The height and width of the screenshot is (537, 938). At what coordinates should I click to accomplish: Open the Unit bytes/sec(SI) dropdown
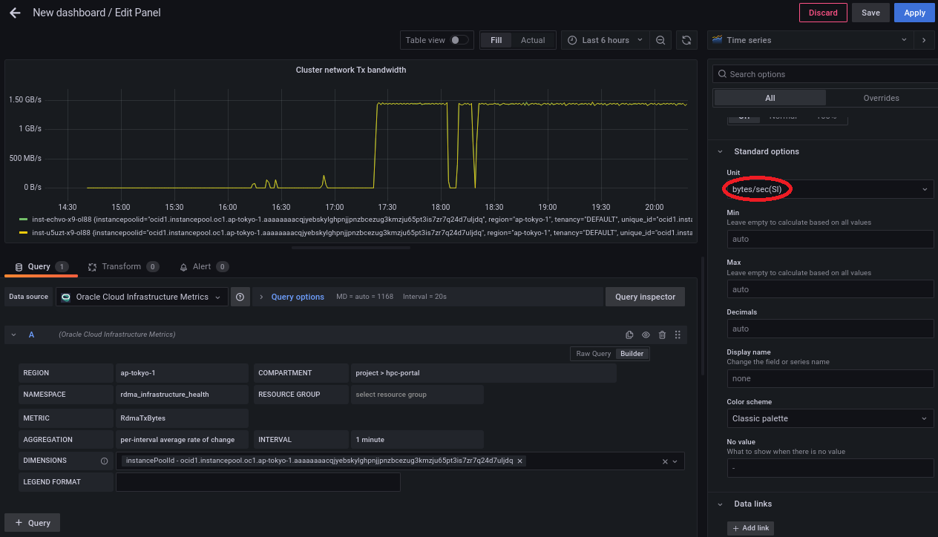tap(829, 190)
